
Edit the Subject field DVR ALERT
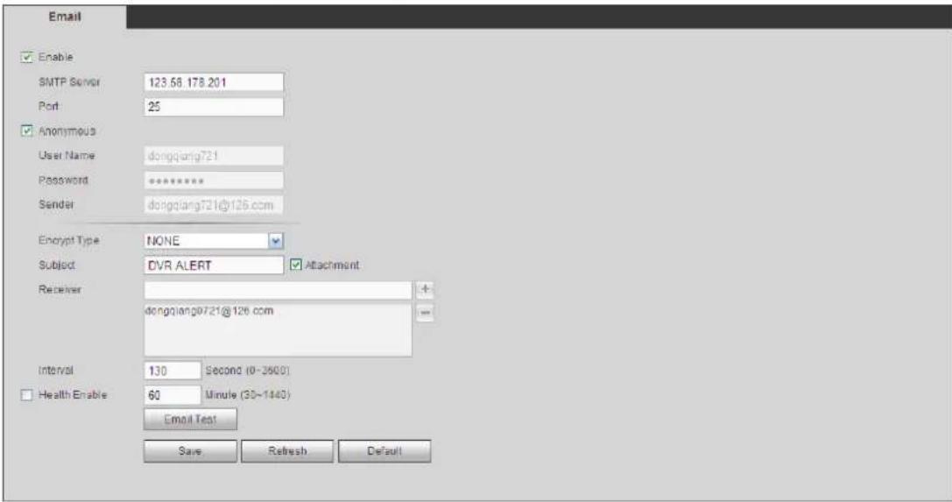(214, 265)
